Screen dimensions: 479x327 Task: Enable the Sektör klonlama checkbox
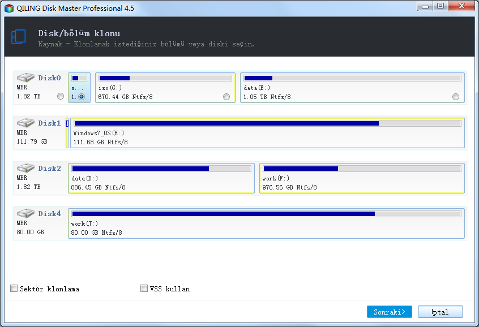(x=14, y=288)
